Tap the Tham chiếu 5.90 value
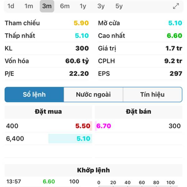The image size is (187, 187). tap(81, 23)
